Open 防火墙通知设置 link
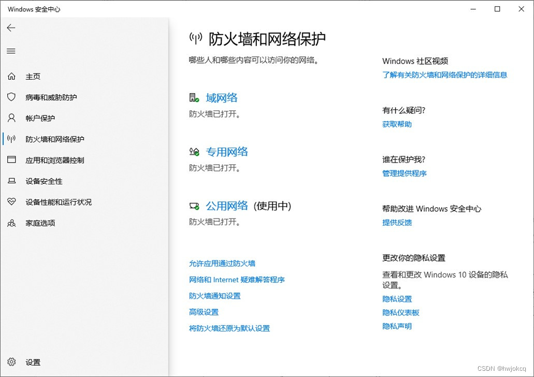Screen dimensions: 534x377 click(x=215, y=296)
